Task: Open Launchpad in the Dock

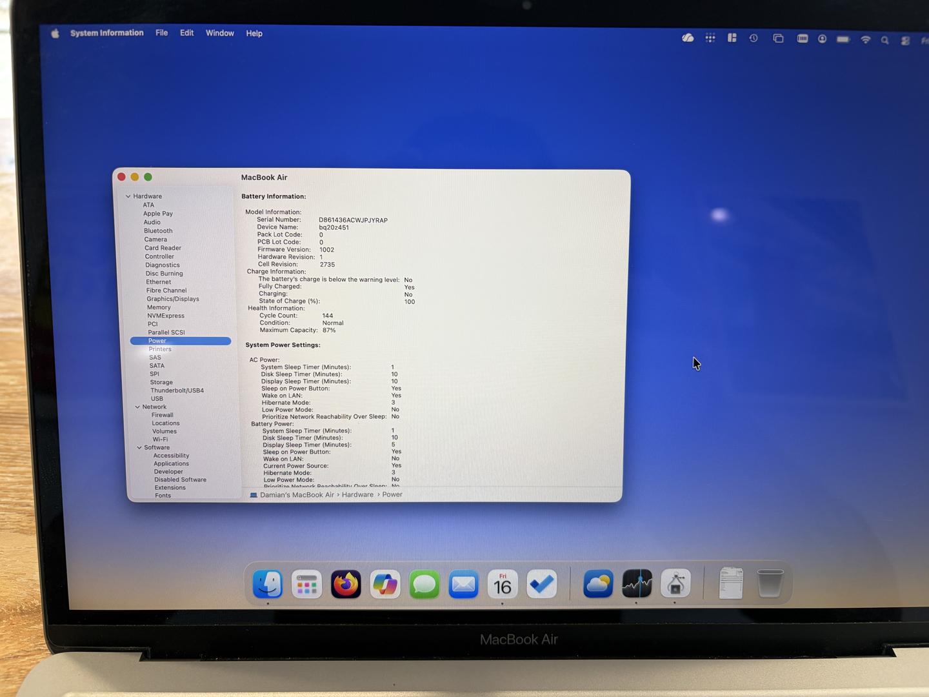Action: 306,585
